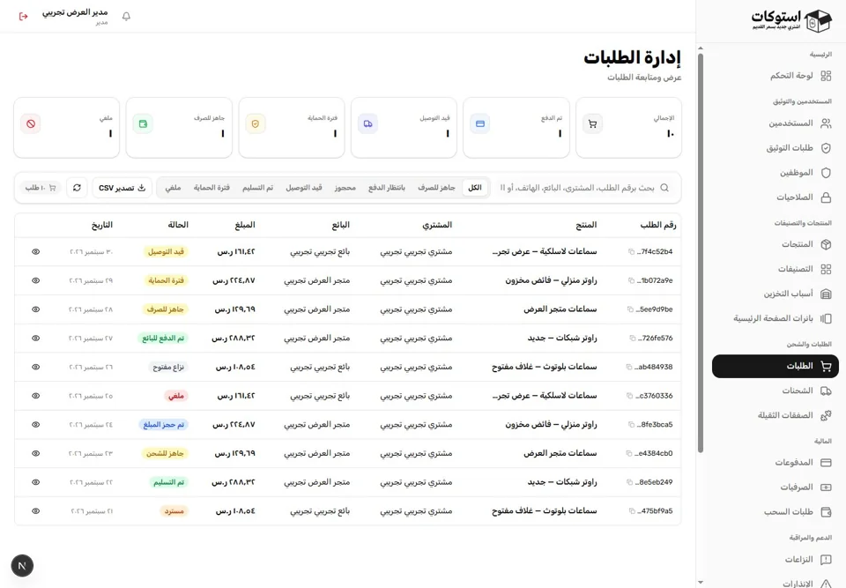Copy order ID 475bf9a5 icon
Image resolution: width=846 pixels, height=588 pixels.
(x=632, y=510)
